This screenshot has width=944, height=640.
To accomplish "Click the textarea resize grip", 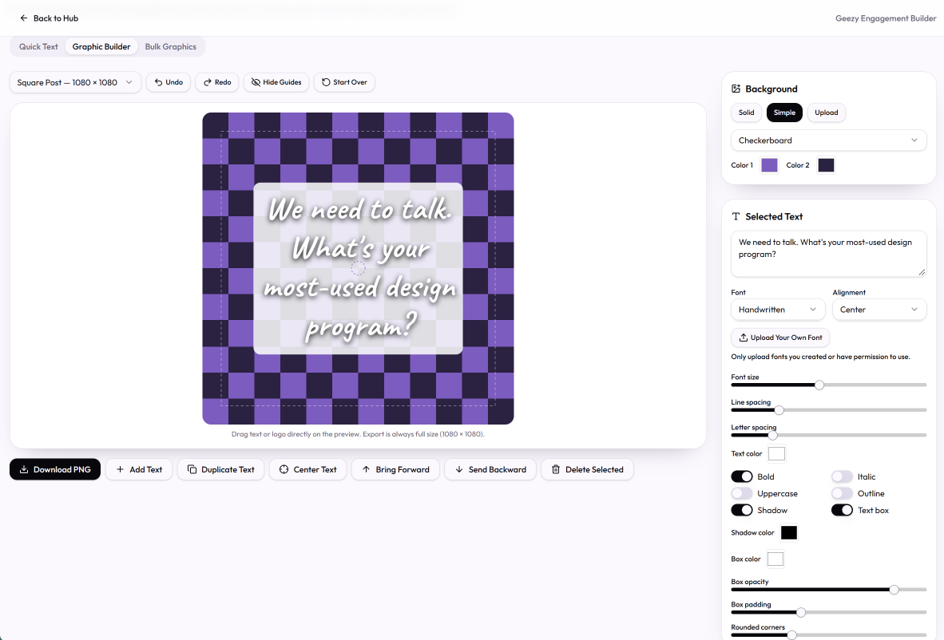I will tap(922, 272).
